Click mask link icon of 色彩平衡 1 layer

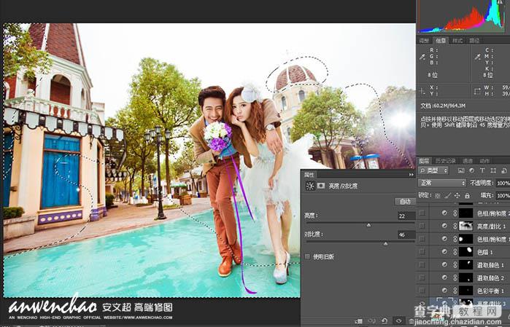[x=455, y=291]
